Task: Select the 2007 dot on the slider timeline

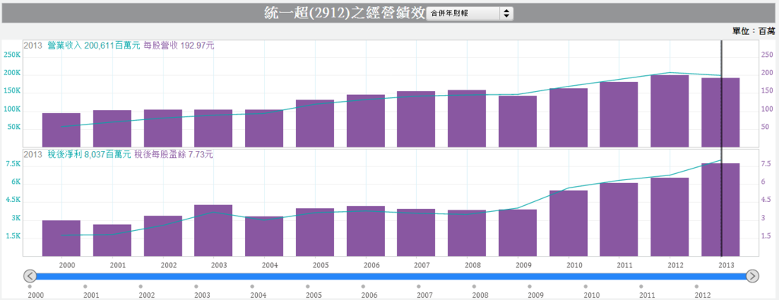Action: 419,286
